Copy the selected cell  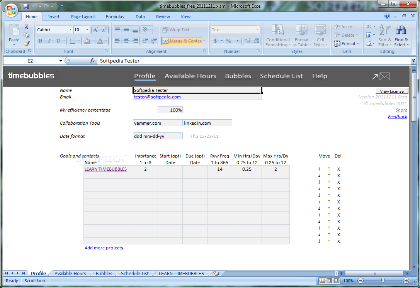tap(26, 35)
